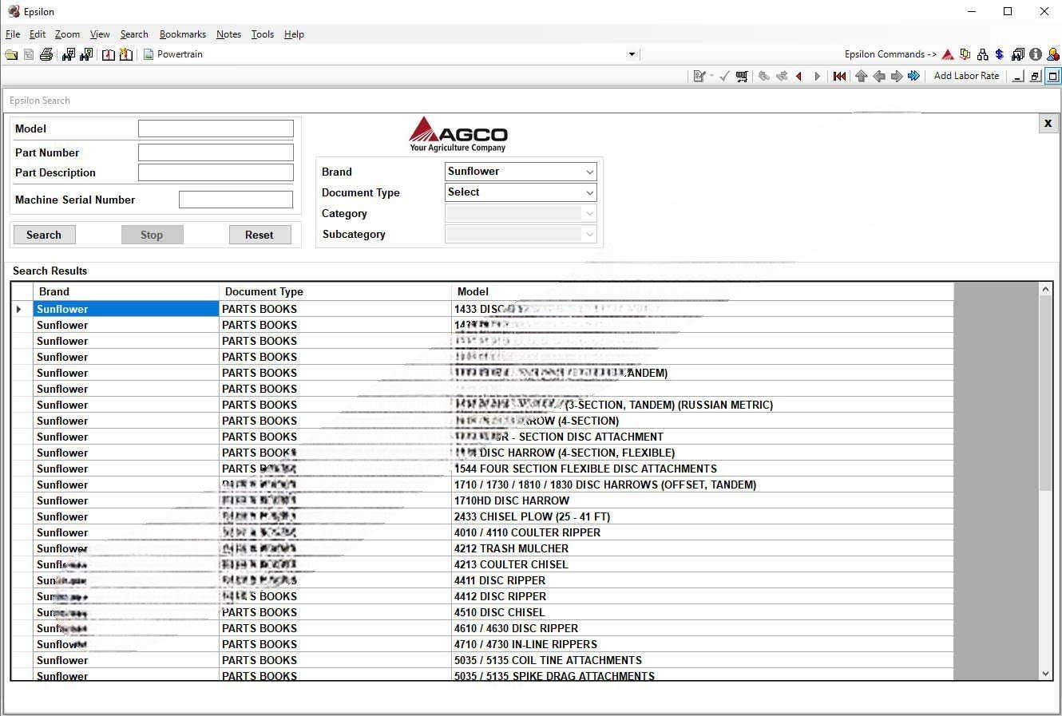Open the address bar dropdown arrow
Image resolution: width=1062 pixels, height=716 pixels.
tap(631, 53)
